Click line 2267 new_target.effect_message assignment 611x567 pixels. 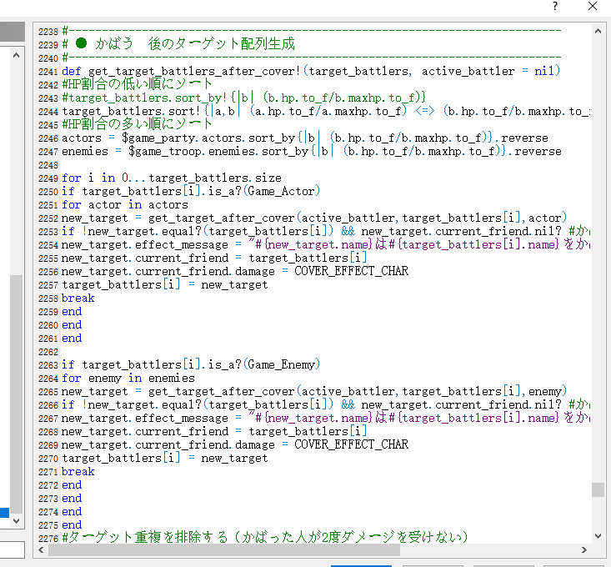[326, 418]
